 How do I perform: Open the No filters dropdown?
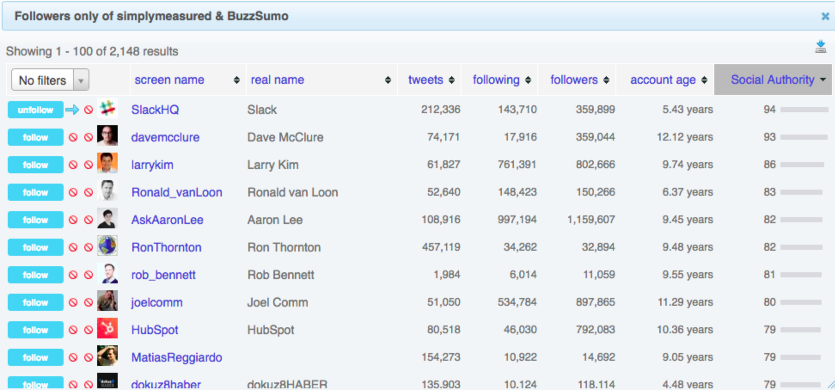click(x=50, y=80)
